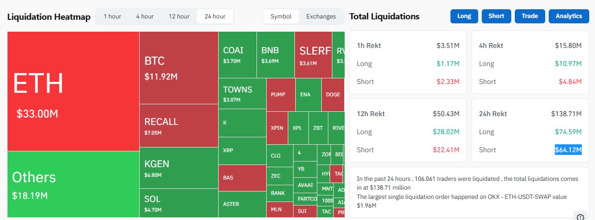Screen dimensions: 595x220
Task: Toggle heatmap view to Exchanges
Action: click(x=321, y=16)
